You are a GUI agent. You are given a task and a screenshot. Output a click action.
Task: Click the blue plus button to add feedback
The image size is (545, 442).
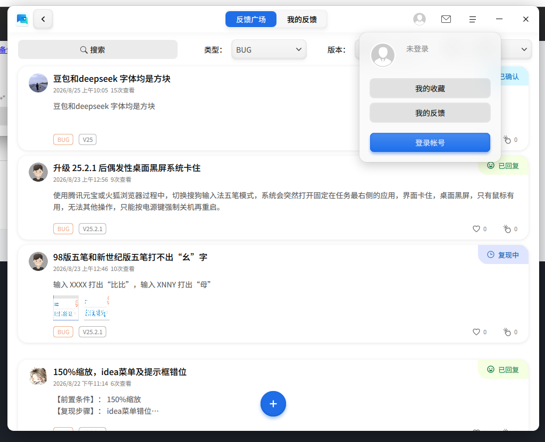tap(273, 404)
